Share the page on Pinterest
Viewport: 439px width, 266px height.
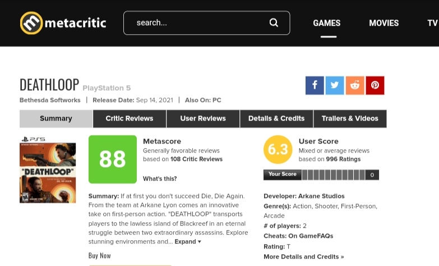pos(375,85)
